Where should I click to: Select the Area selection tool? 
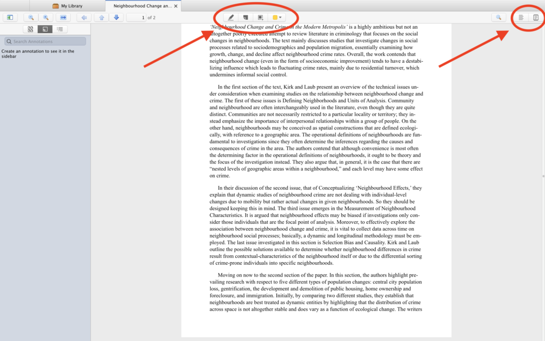tap(260, 18)
